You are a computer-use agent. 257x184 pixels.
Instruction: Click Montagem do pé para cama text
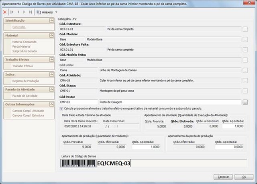pyautogui.click(x=117, y=91)
